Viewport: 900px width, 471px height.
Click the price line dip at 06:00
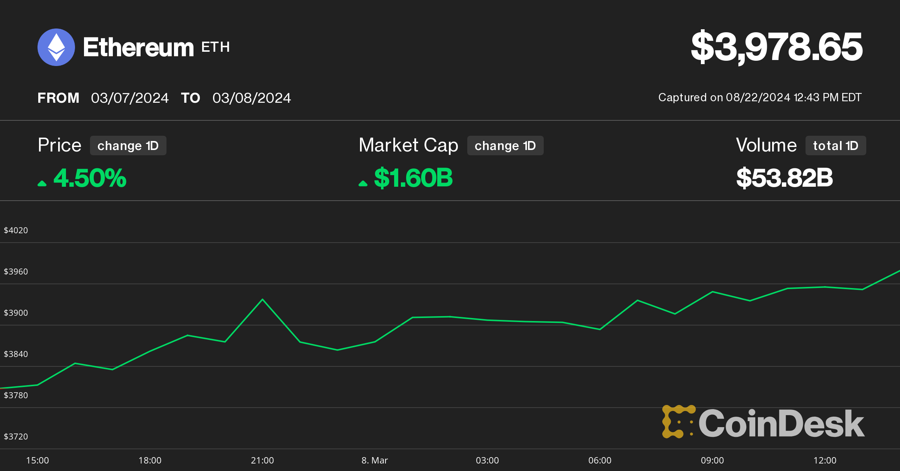[x=600, y=329]
